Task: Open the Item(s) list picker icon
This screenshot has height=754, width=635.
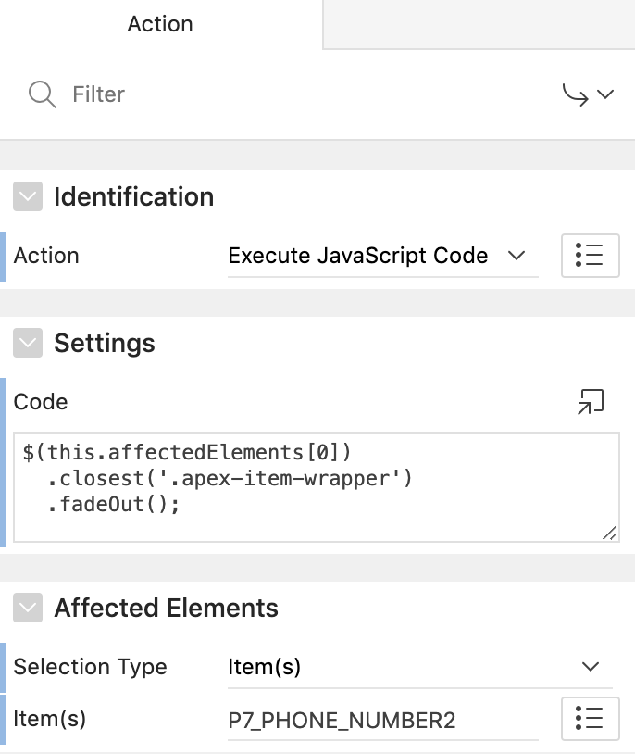Action: (590, 719)
